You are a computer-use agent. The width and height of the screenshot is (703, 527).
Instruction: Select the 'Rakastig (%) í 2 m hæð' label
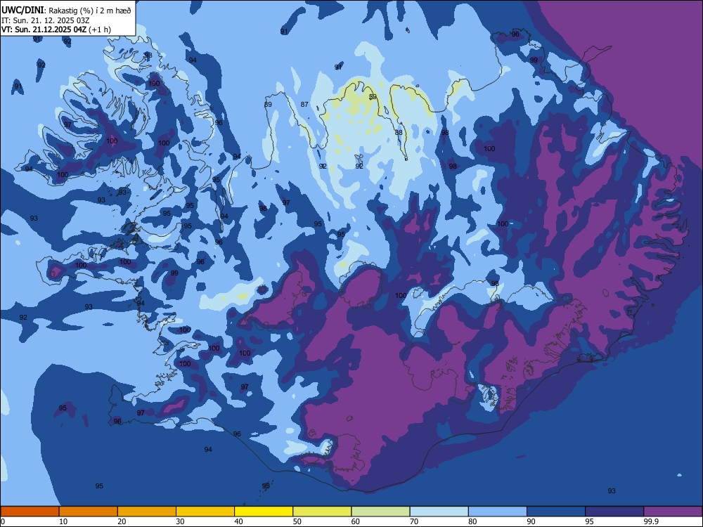pyautogui.click(x=89, y=11)
